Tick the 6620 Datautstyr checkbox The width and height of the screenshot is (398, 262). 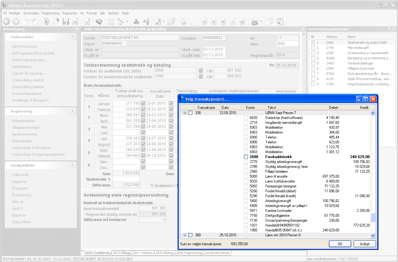click(246, 118)
